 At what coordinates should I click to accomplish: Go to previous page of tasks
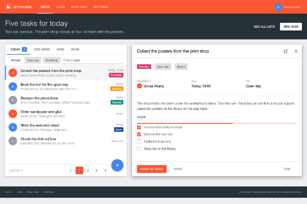click(70, 170)
